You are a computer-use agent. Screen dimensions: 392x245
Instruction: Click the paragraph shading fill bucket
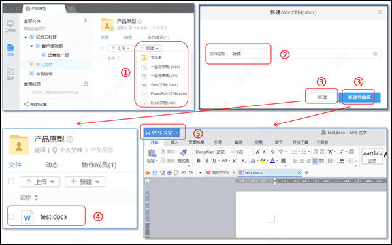tap(342, 161)
